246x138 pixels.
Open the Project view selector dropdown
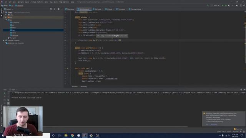click(9, 9)
